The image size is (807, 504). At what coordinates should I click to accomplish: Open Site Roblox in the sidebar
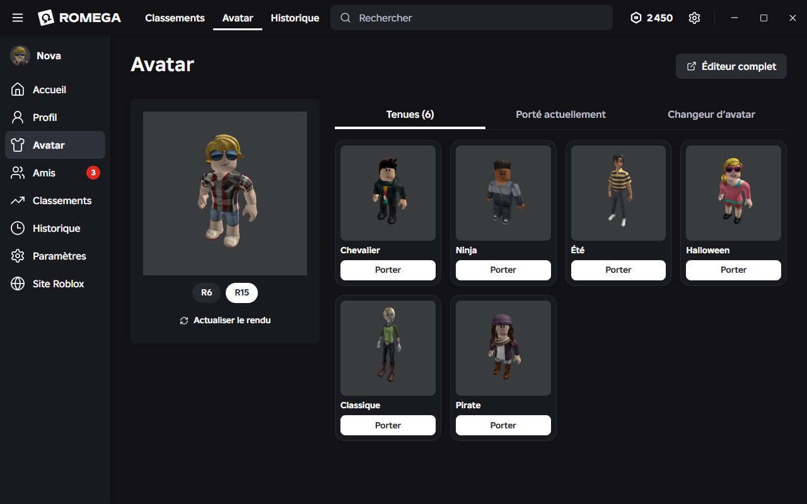coord(55,283)
